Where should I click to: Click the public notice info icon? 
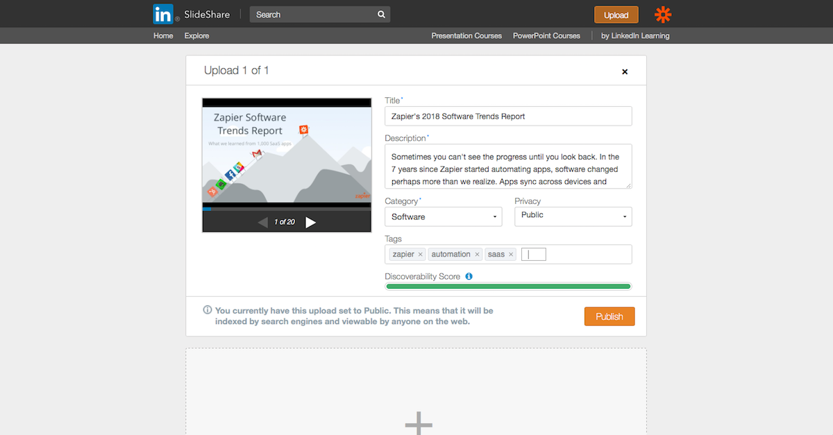208,310
